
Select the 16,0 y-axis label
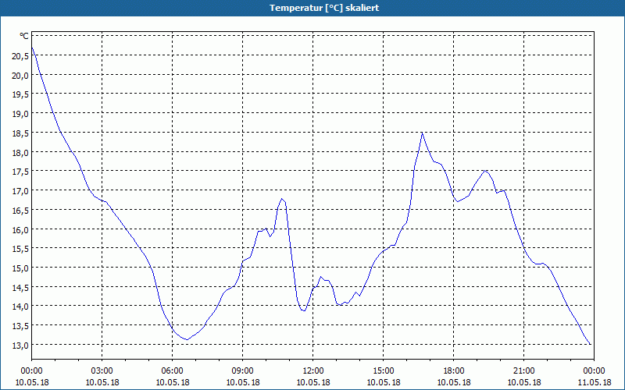pos(20,230)
